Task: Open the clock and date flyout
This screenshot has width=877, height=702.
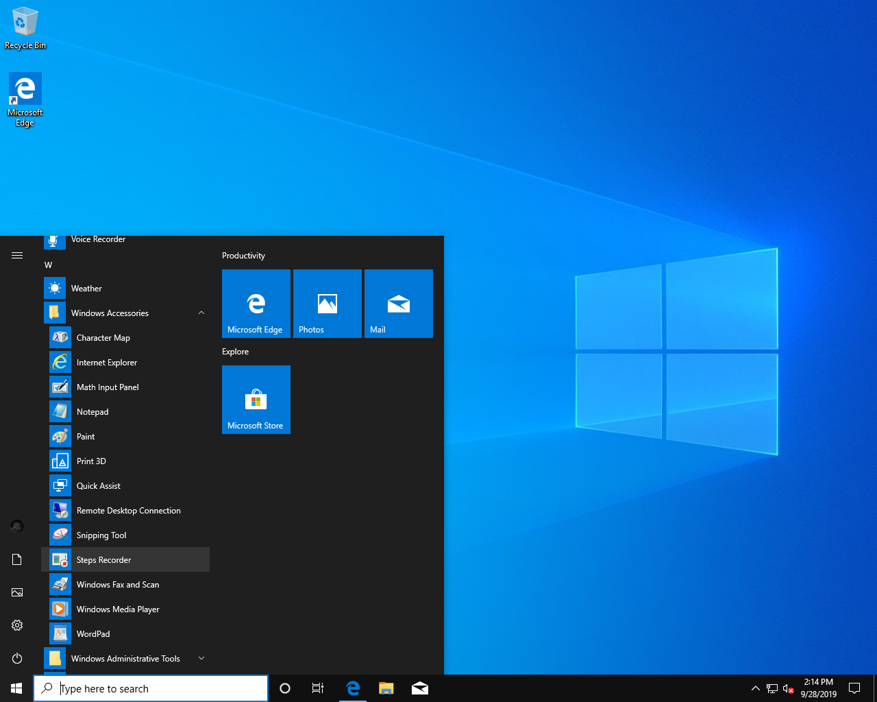Action: pos(819,688)
